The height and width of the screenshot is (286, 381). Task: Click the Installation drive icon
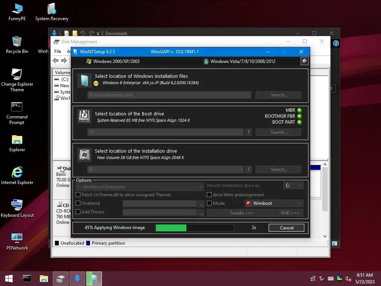click(84, 155)
